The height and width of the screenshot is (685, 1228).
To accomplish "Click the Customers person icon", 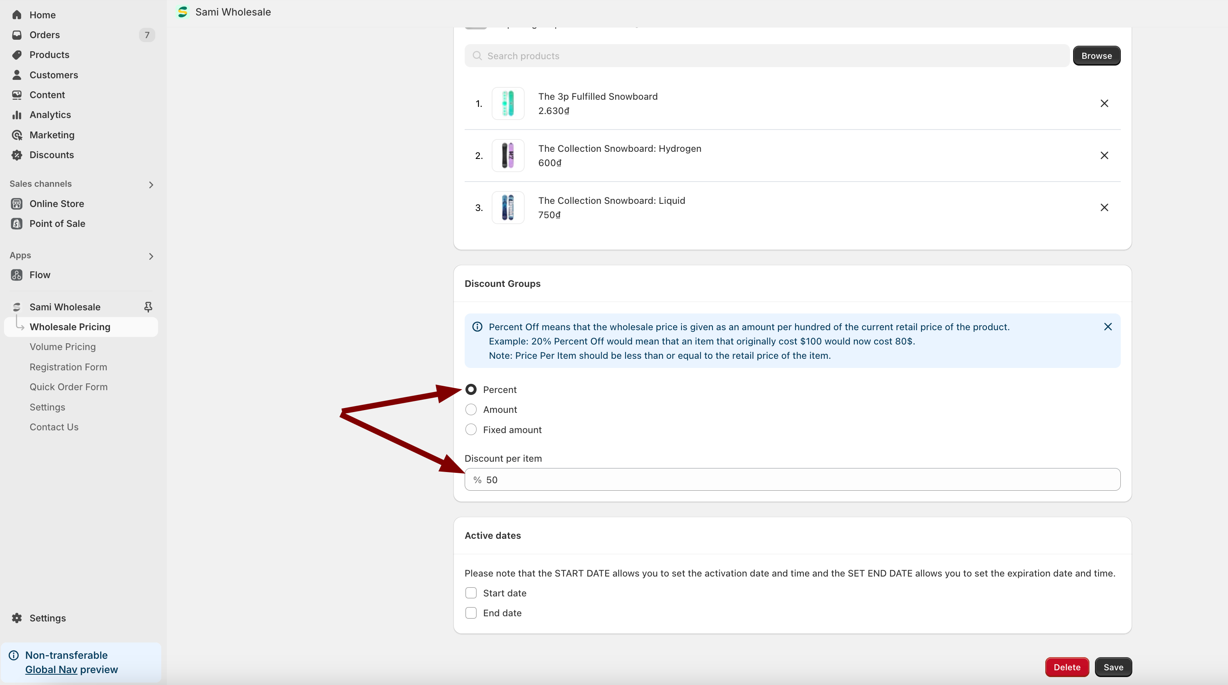I will tap(17, 75).
